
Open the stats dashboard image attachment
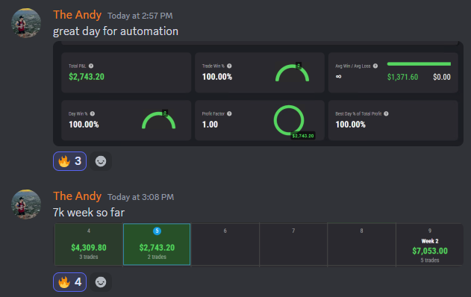coord(258,94)
